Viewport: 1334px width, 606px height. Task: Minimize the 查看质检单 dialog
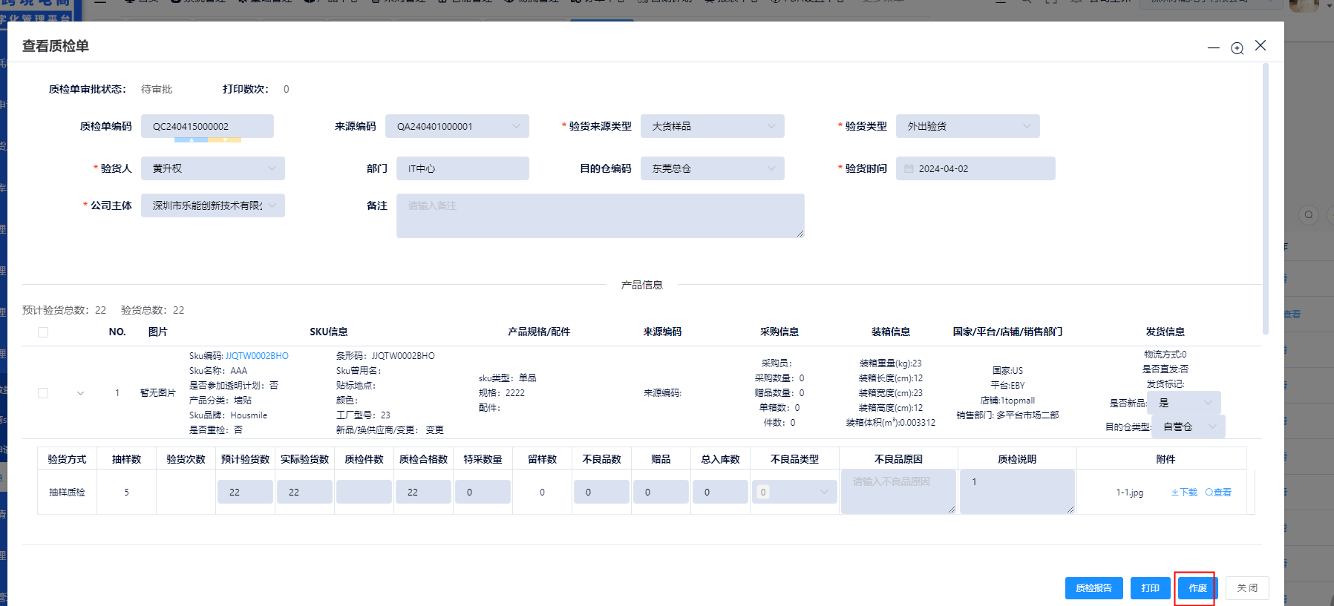(1214, 47)
